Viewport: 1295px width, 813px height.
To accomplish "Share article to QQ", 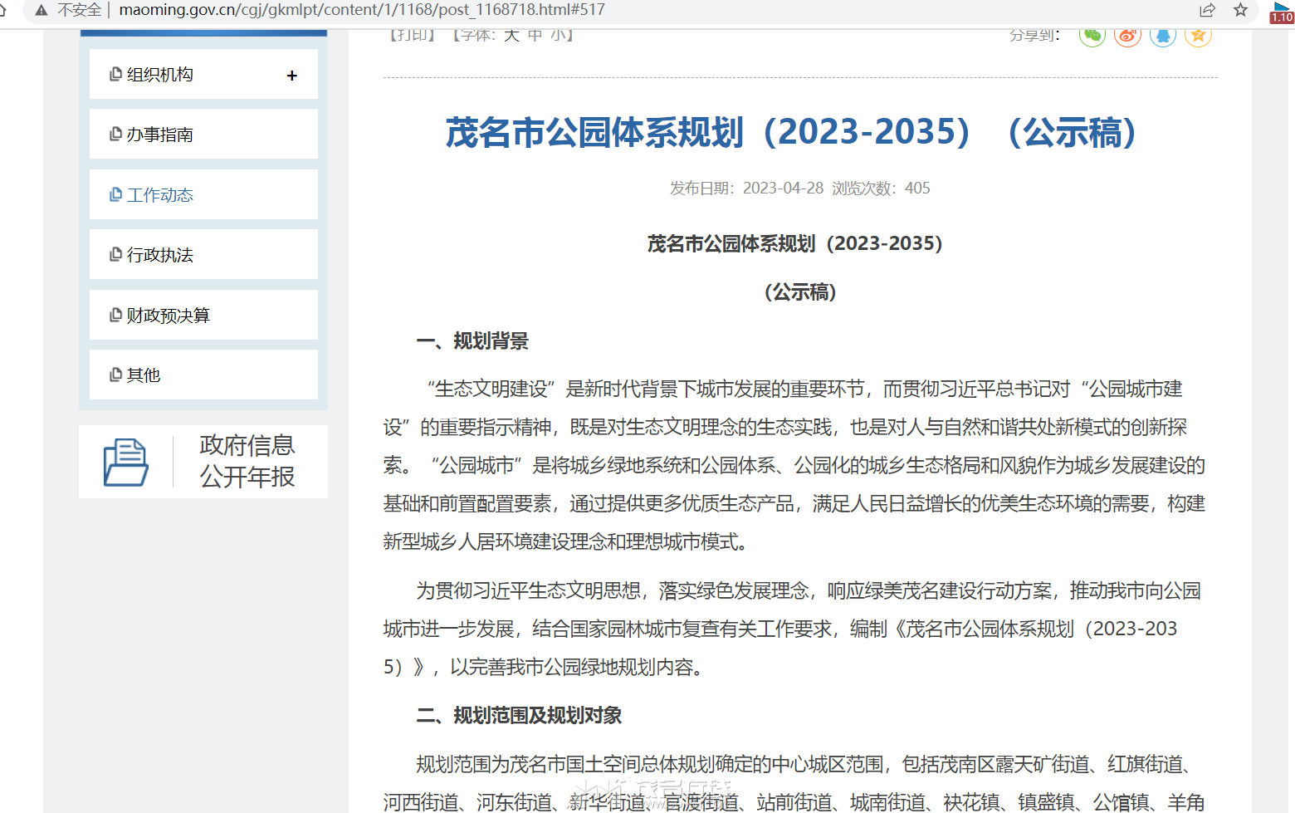I will (x=1163, y=35).
